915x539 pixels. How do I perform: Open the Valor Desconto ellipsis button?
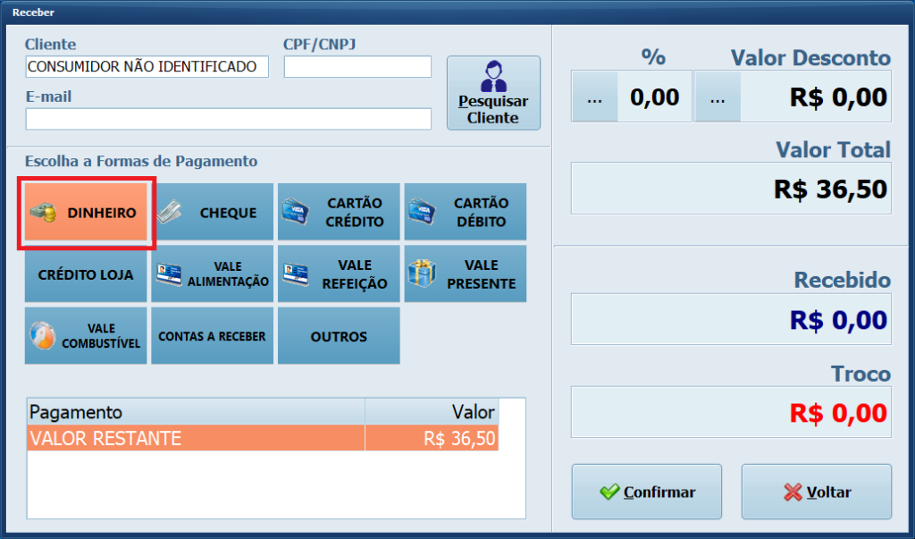coord(718,97)
